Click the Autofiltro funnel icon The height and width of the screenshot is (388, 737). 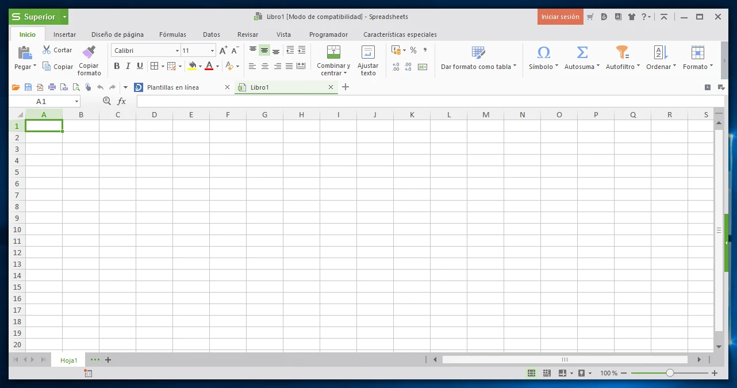pos(622,53)
